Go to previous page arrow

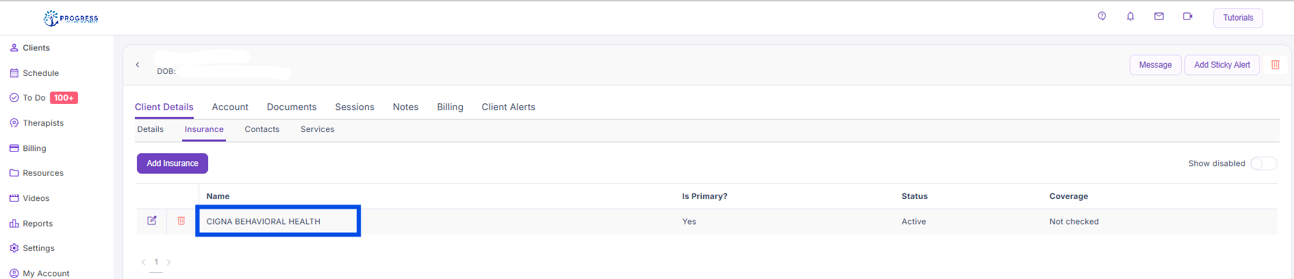click(x=143, y=262)
